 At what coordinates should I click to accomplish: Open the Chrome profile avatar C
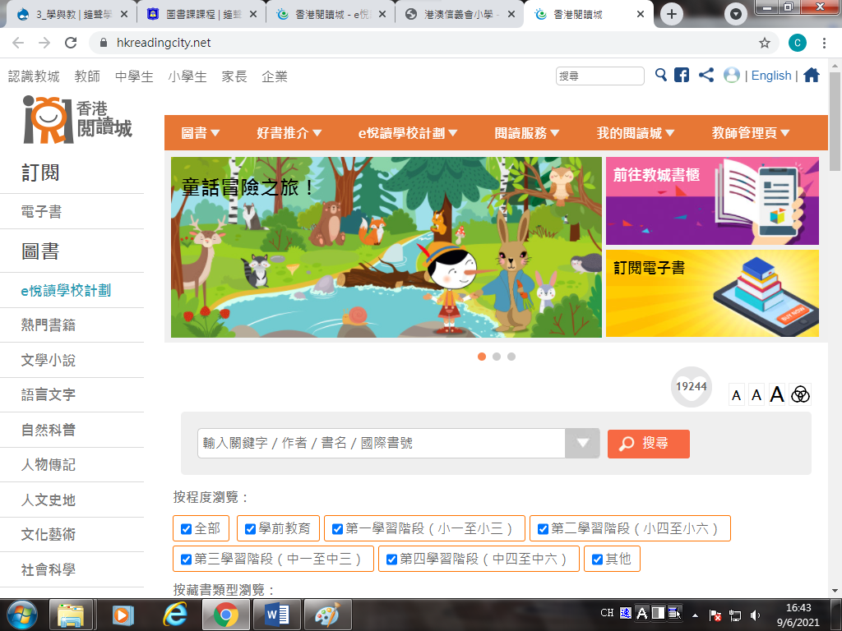click(797, 43)
